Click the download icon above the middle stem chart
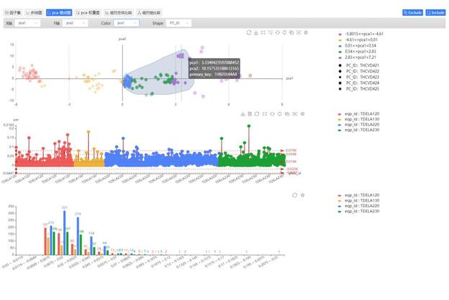The width and height of the screenshot is (449, 300). (242, 113)
